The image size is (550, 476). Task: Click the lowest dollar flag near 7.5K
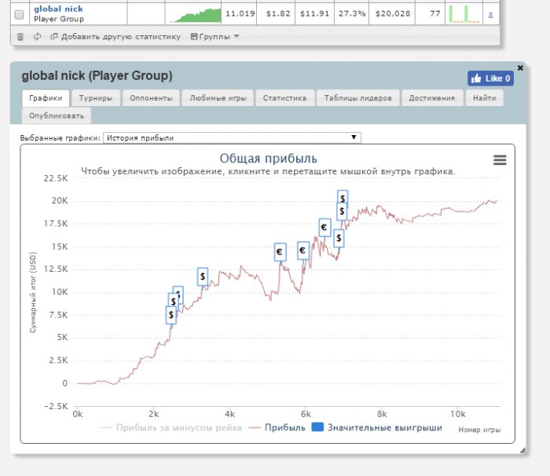170,315
